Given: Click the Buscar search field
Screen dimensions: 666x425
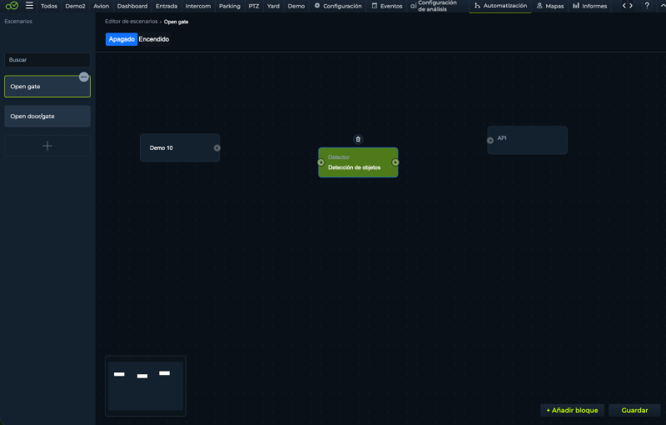Looking at the screenshot, I should click(x=47, y=60).
